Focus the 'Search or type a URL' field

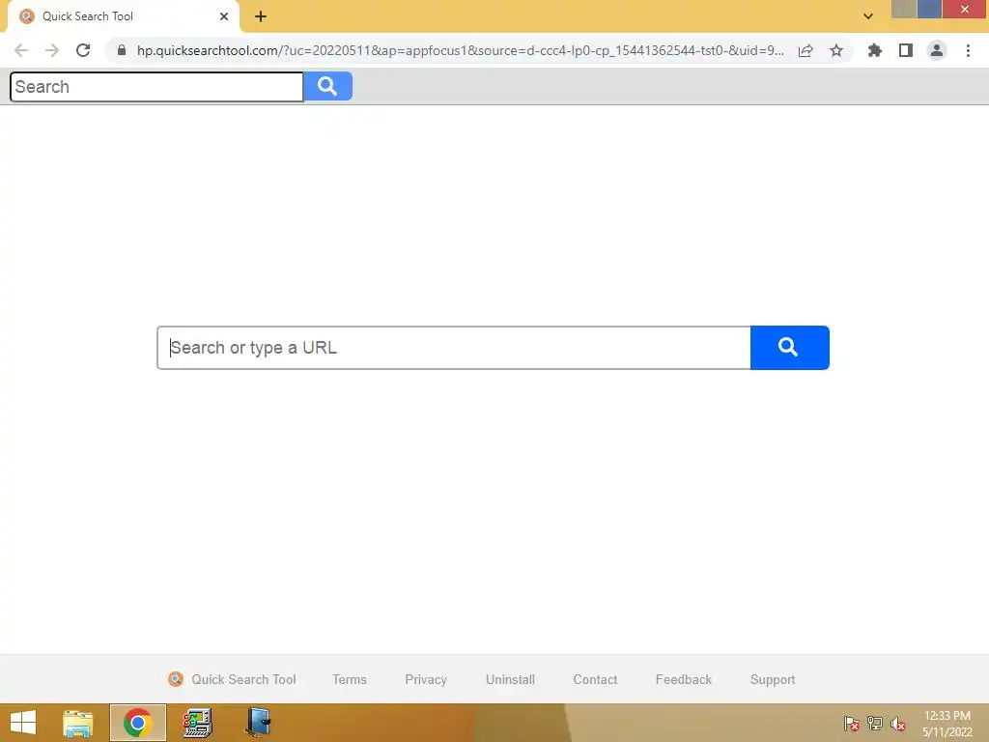[x=454, y=348]
